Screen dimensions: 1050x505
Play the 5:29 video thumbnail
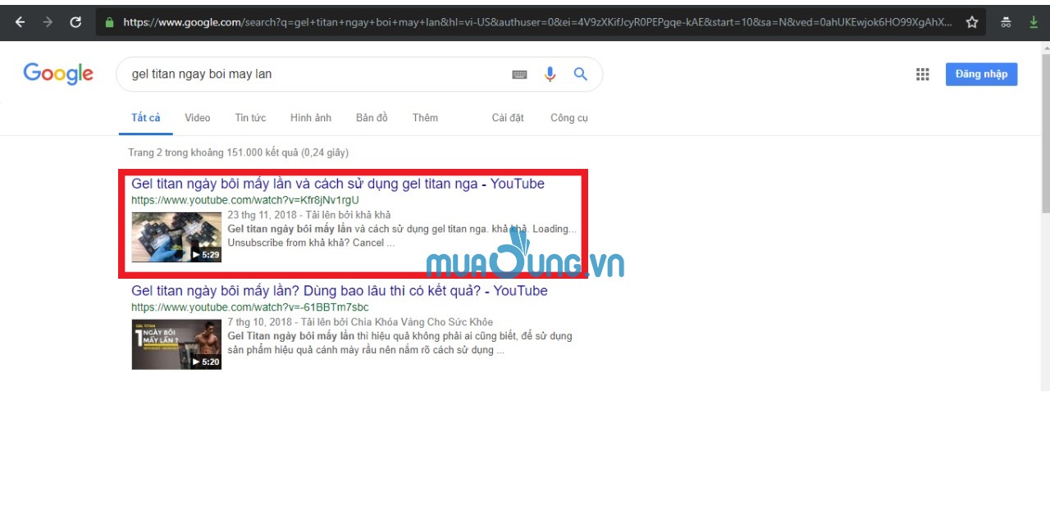point(176,237)
